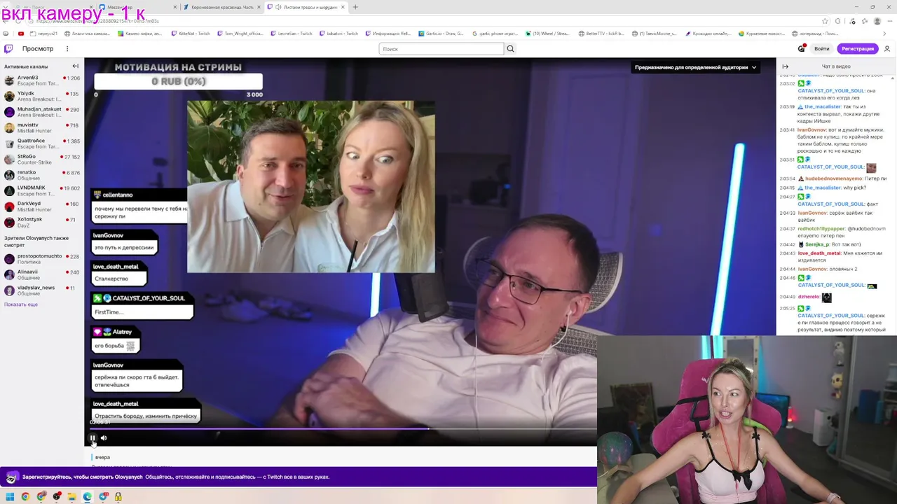Image resolution: width=897 pixels, height=504 pixels.
Task: Click the registration banner Twitch mascot icon
Action: (11, 477)
